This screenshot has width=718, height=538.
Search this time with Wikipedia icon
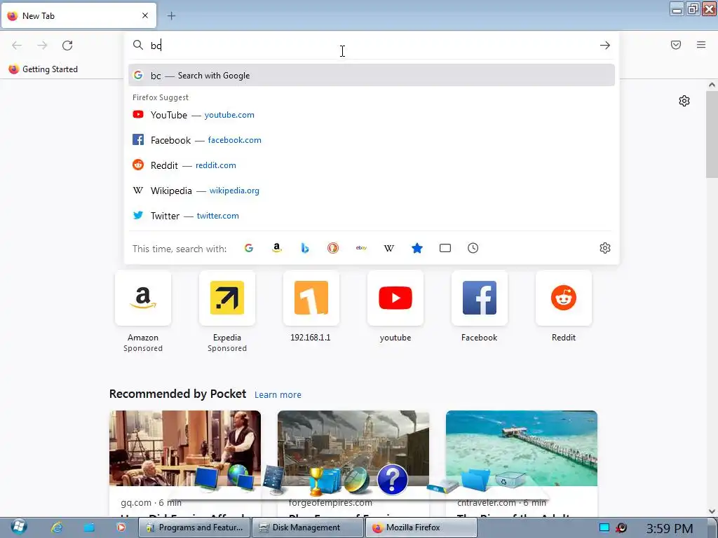[388, 248]
